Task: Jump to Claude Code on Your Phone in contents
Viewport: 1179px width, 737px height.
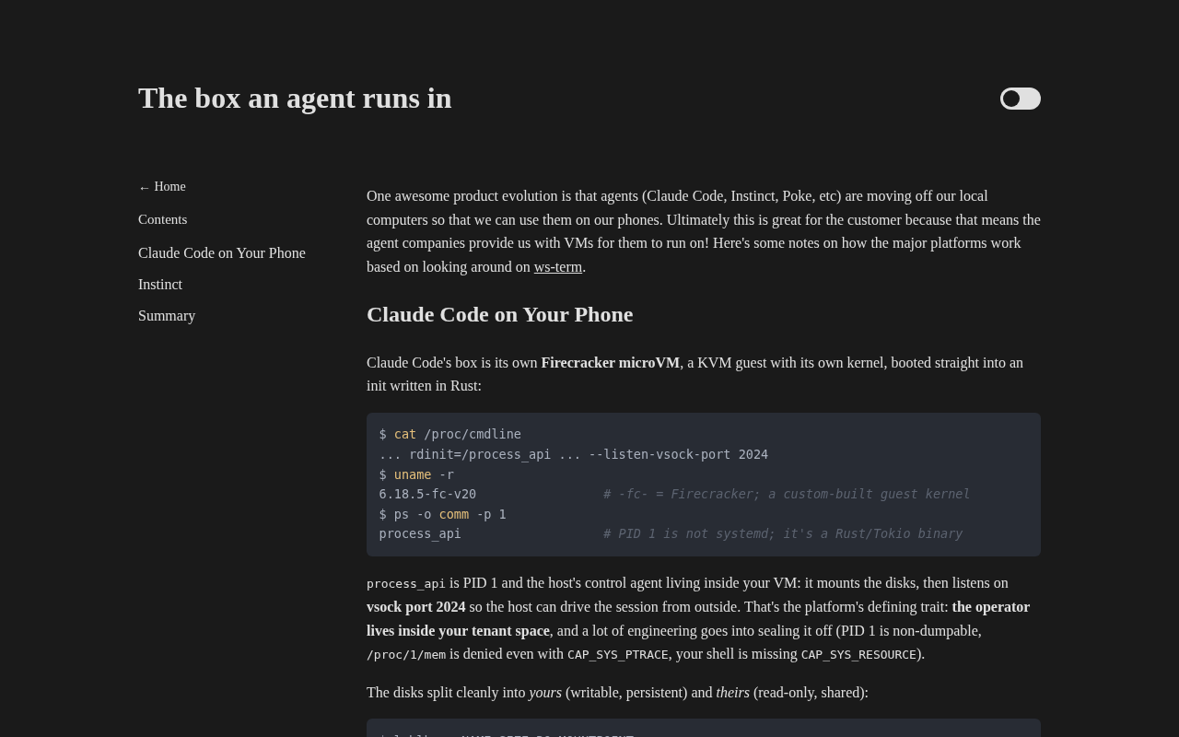Action: click(222, 253)
